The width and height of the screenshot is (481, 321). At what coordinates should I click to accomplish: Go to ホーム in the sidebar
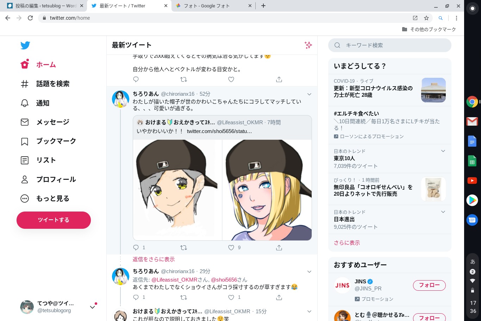[x=38, y=65]
